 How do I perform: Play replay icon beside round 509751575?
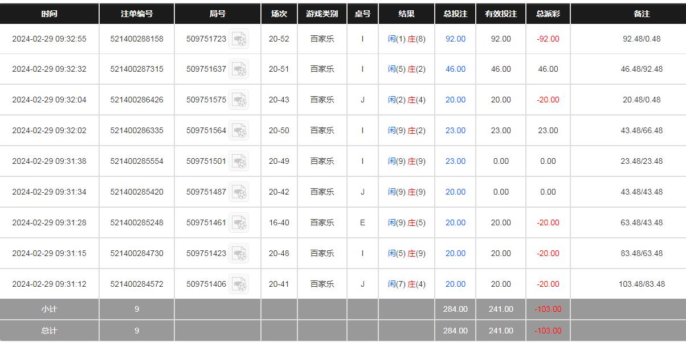pyautogui.click(x=239, y=100)
